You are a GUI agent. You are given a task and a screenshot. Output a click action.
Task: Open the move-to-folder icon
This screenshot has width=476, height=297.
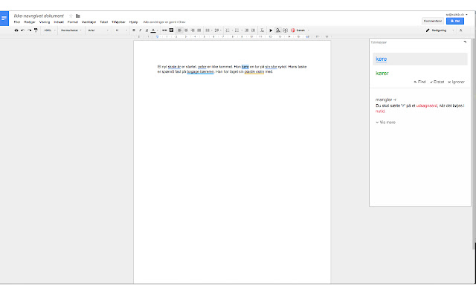77,15
